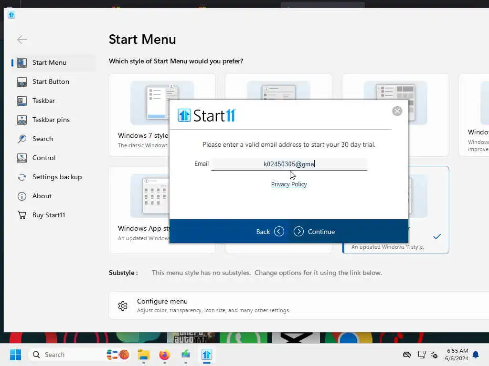489x366 pixels.
Task: Click the Start Button sidebar icon
Action: pyautogui.click(x=22, y=82)
